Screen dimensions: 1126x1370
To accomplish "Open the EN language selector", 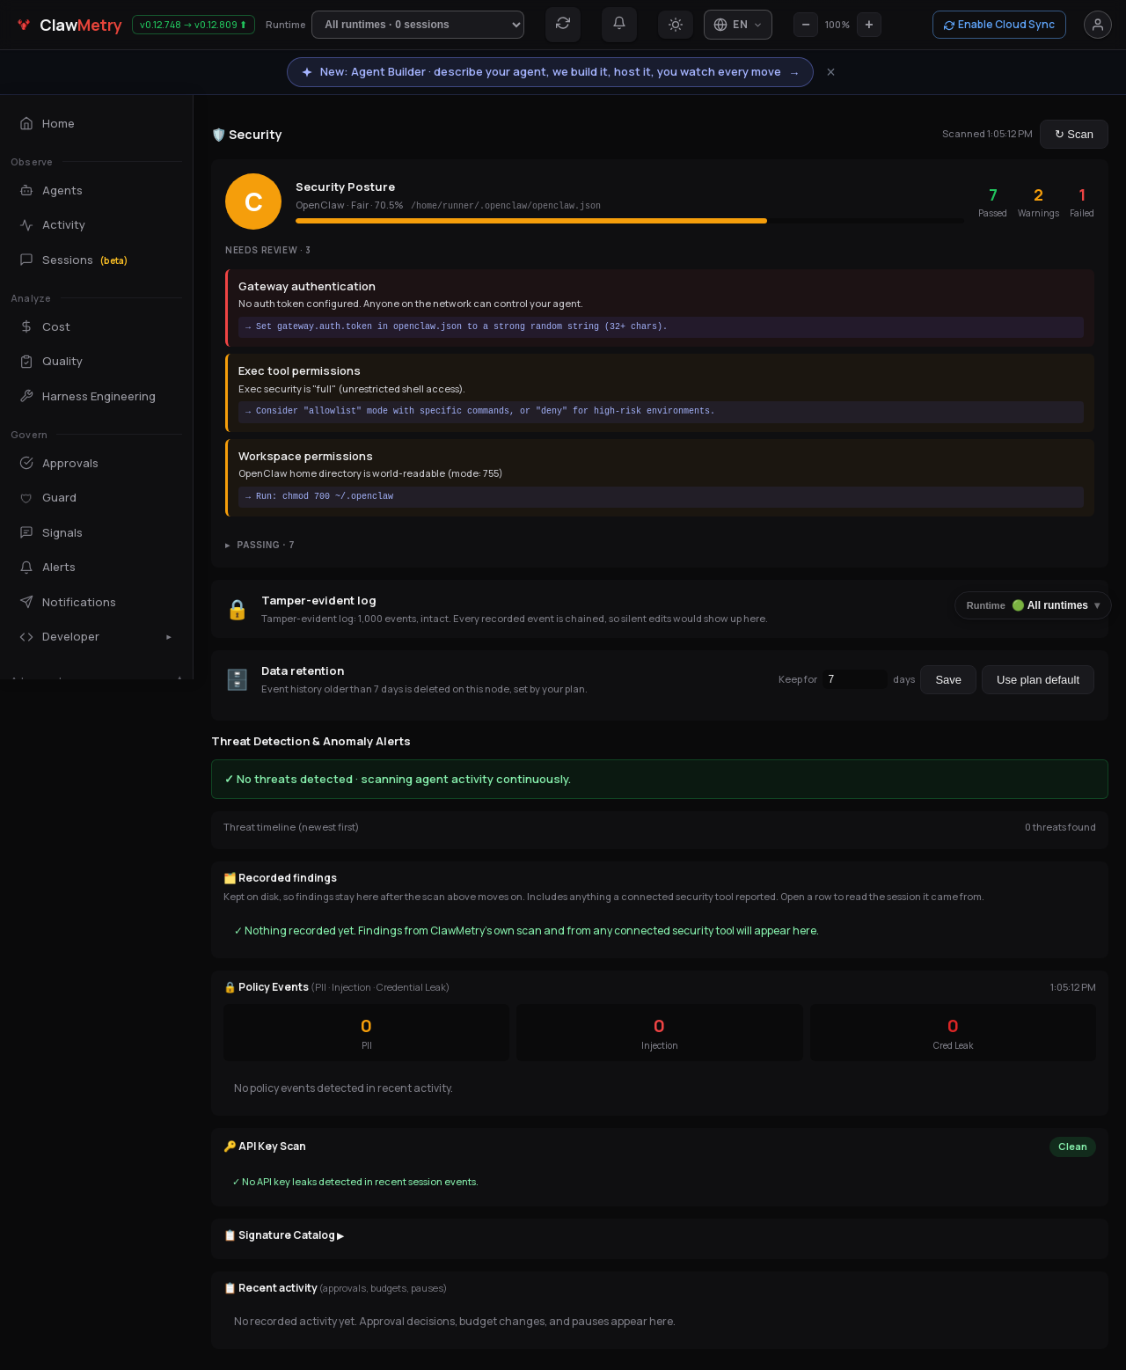I will tap(738, 25).
